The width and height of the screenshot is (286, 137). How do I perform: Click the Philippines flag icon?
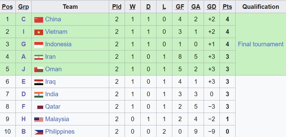[39, 132]
